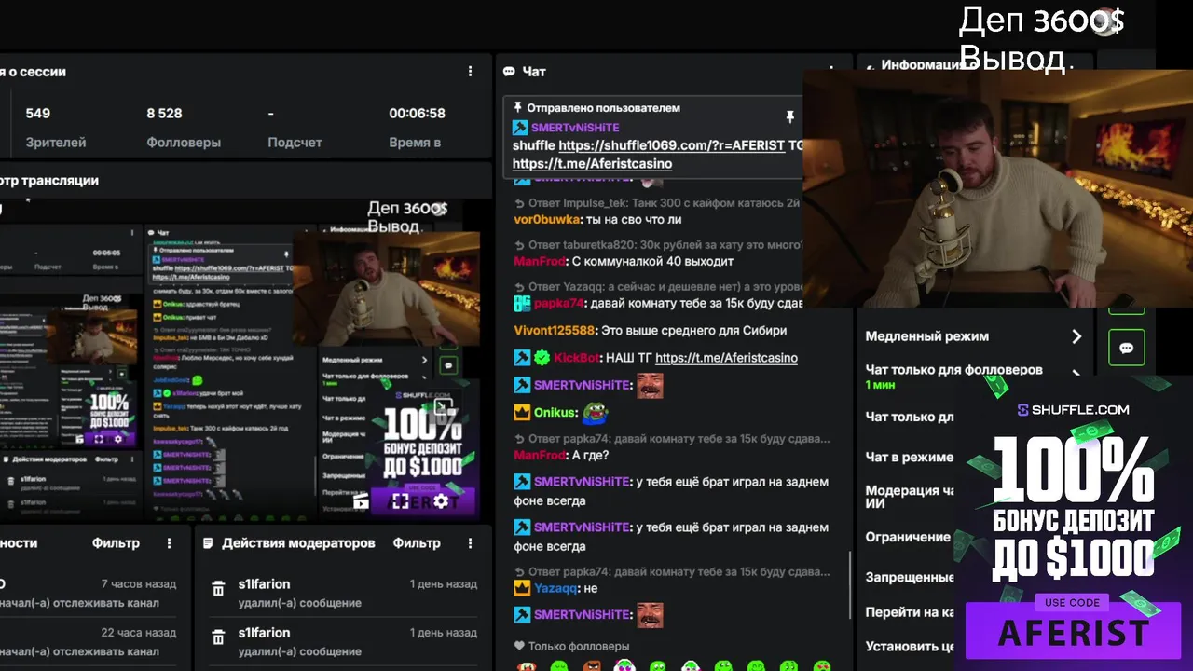Click reply line Ответ taburetka820
1193x671 pixels.
[x=658, y=245]
